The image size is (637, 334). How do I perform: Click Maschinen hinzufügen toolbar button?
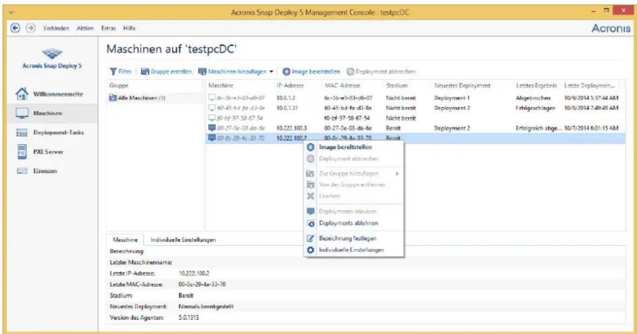tap(236, 71)
